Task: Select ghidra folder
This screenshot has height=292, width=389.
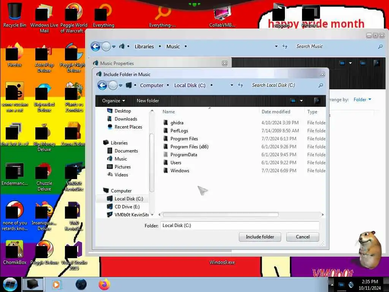Action: [x=177, y=123]
